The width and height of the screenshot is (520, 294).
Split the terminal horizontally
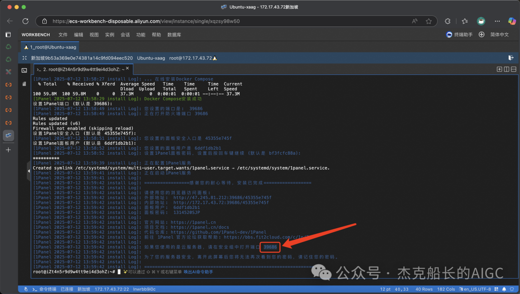coord(513,69)
